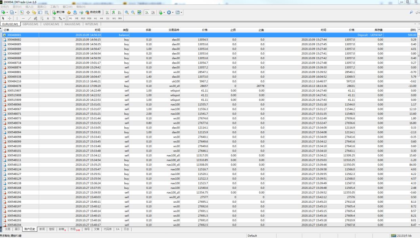
Task: Expand the new chart dropdown arrow
Action: (7, 12)
